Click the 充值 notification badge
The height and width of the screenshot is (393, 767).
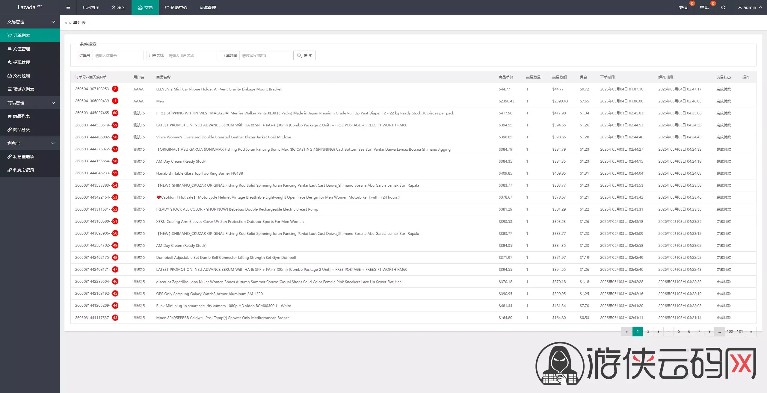coord(692,3)
